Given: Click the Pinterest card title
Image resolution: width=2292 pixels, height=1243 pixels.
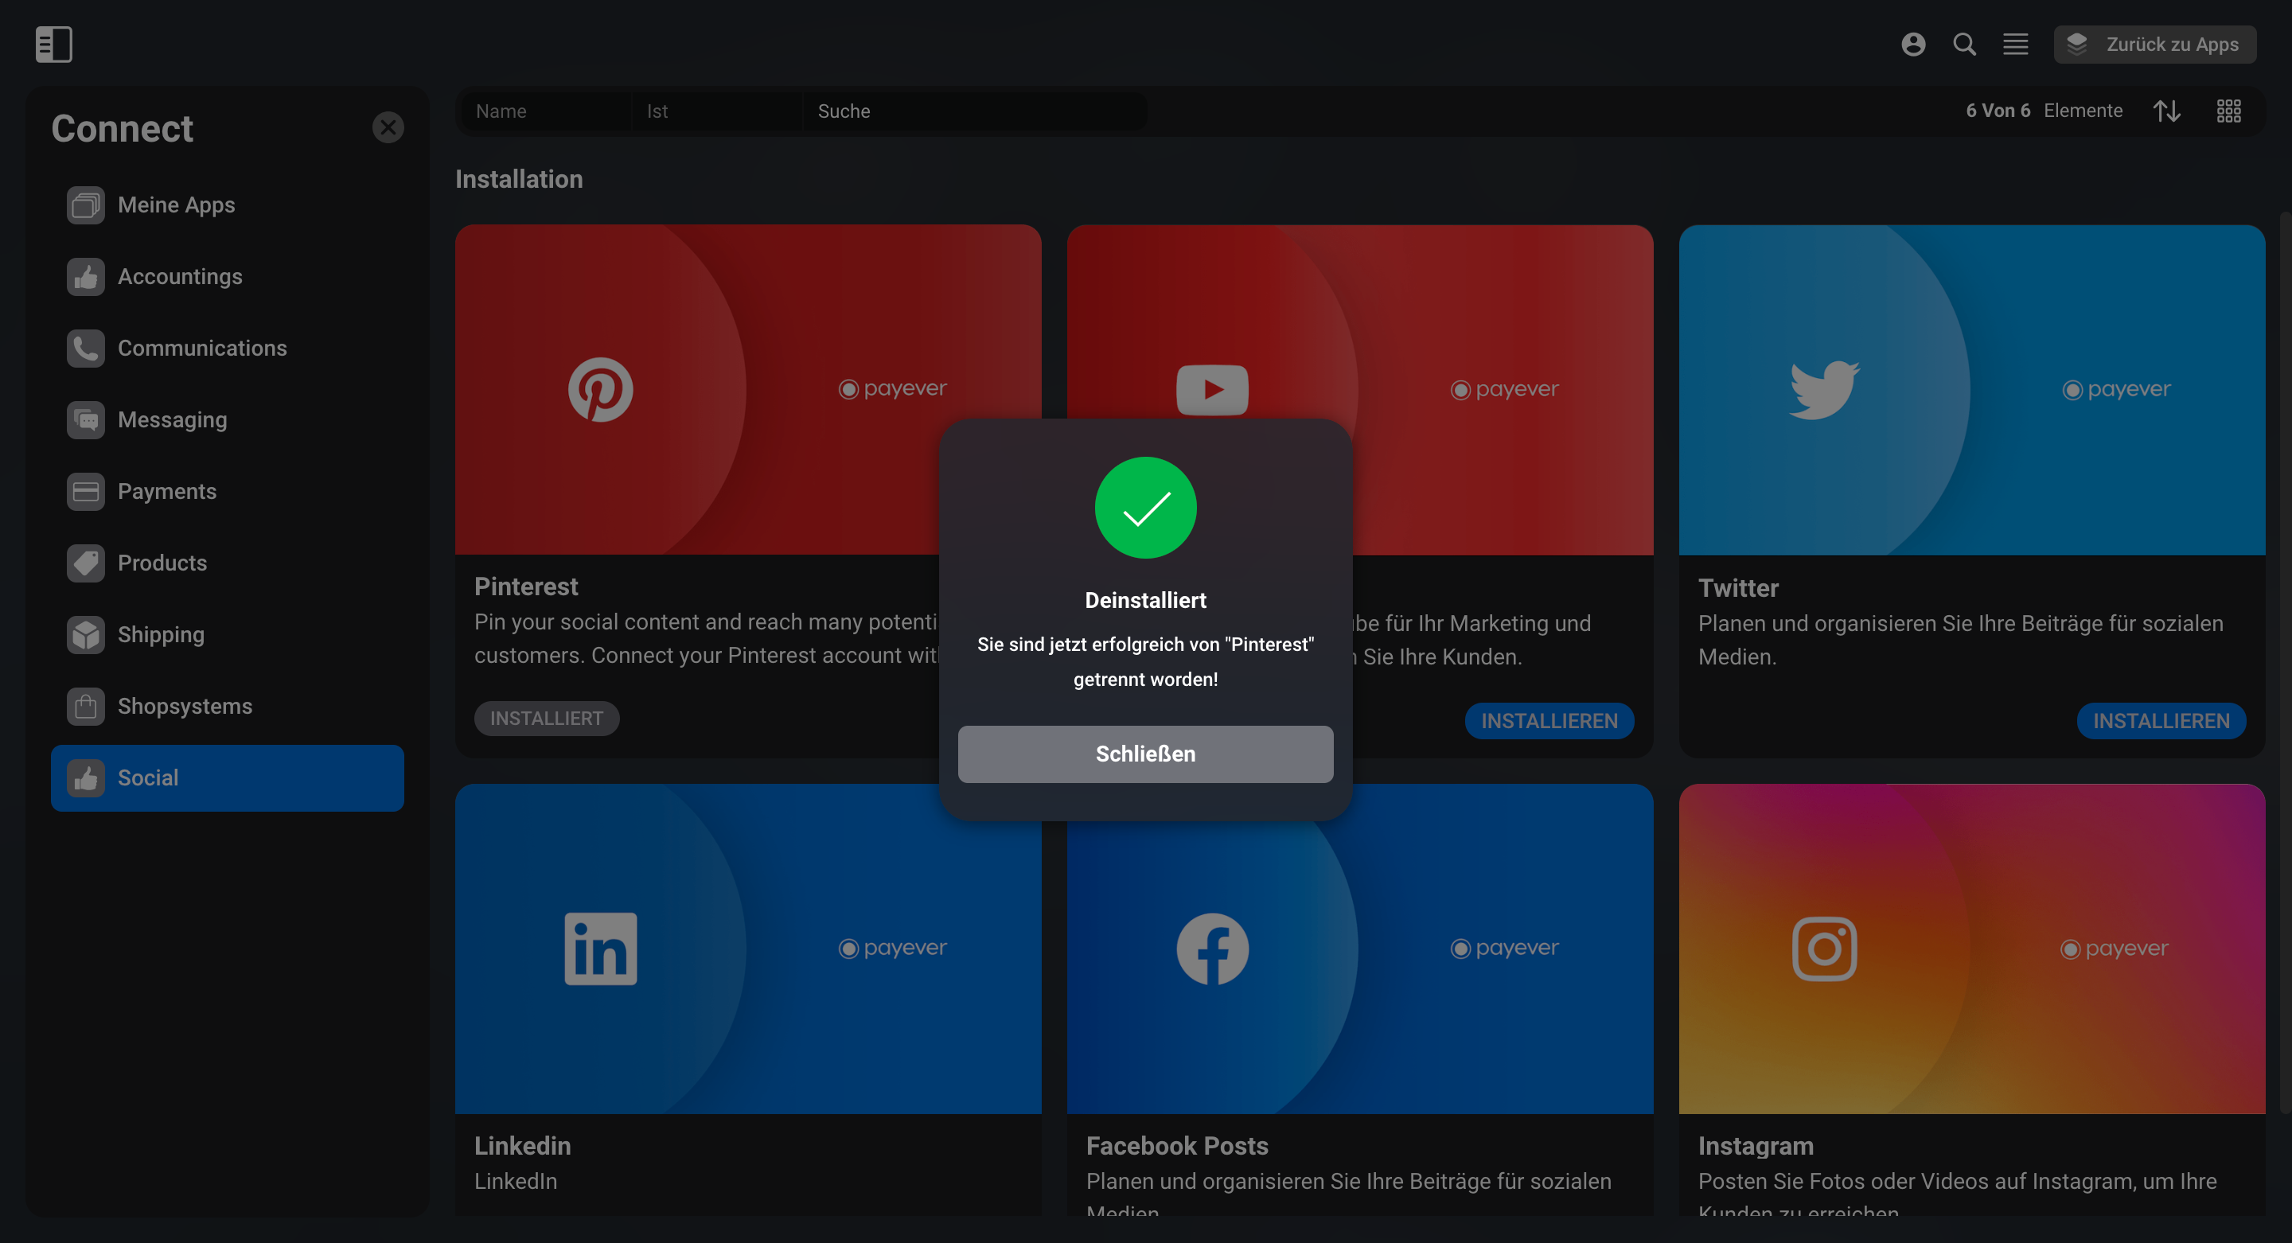Looking at the screenshot, I should pos(526,586).
